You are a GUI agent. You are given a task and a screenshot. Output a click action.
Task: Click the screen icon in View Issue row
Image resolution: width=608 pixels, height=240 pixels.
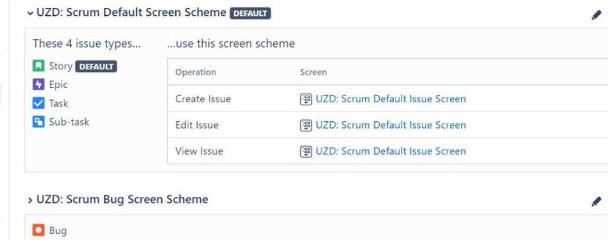tap(306, 151)
